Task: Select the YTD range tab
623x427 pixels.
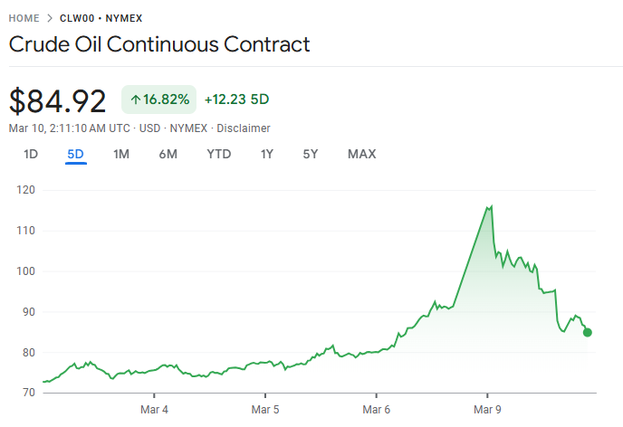Action: tap(219, 154)
